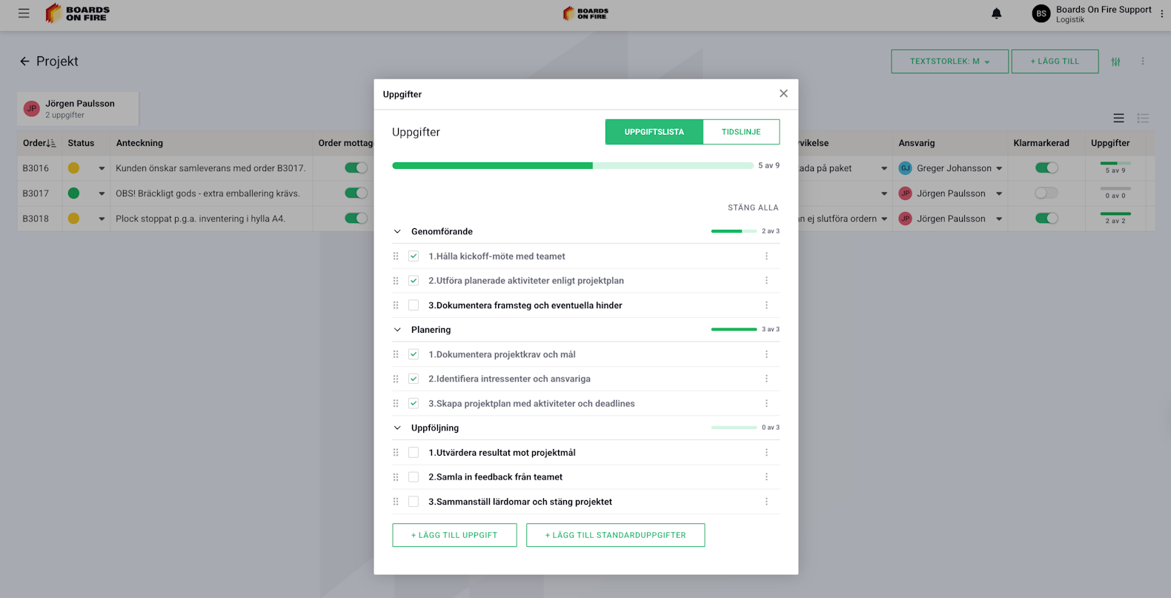Collapse the Genomförande task group
1171x598 pixels.
[397, 231]
